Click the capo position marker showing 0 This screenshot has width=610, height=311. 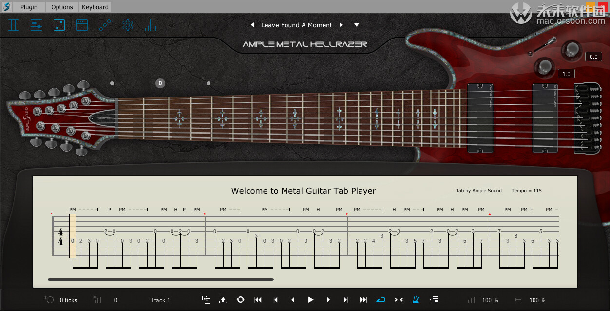[160, 83]
